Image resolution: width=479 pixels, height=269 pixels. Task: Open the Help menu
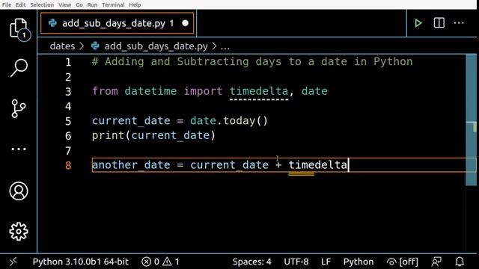pos(135,5)
